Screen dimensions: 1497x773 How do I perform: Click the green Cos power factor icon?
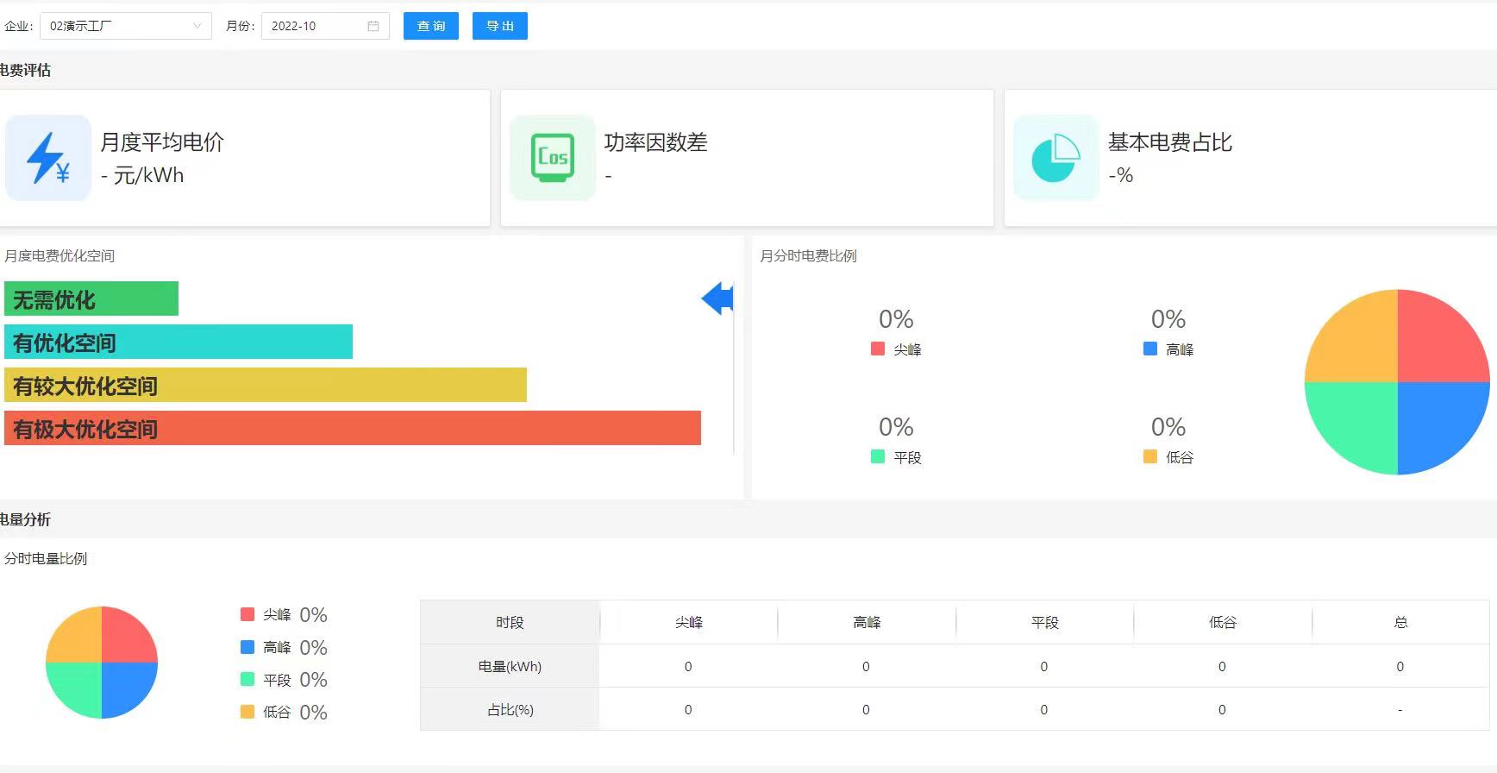click(x=553, y=158)
